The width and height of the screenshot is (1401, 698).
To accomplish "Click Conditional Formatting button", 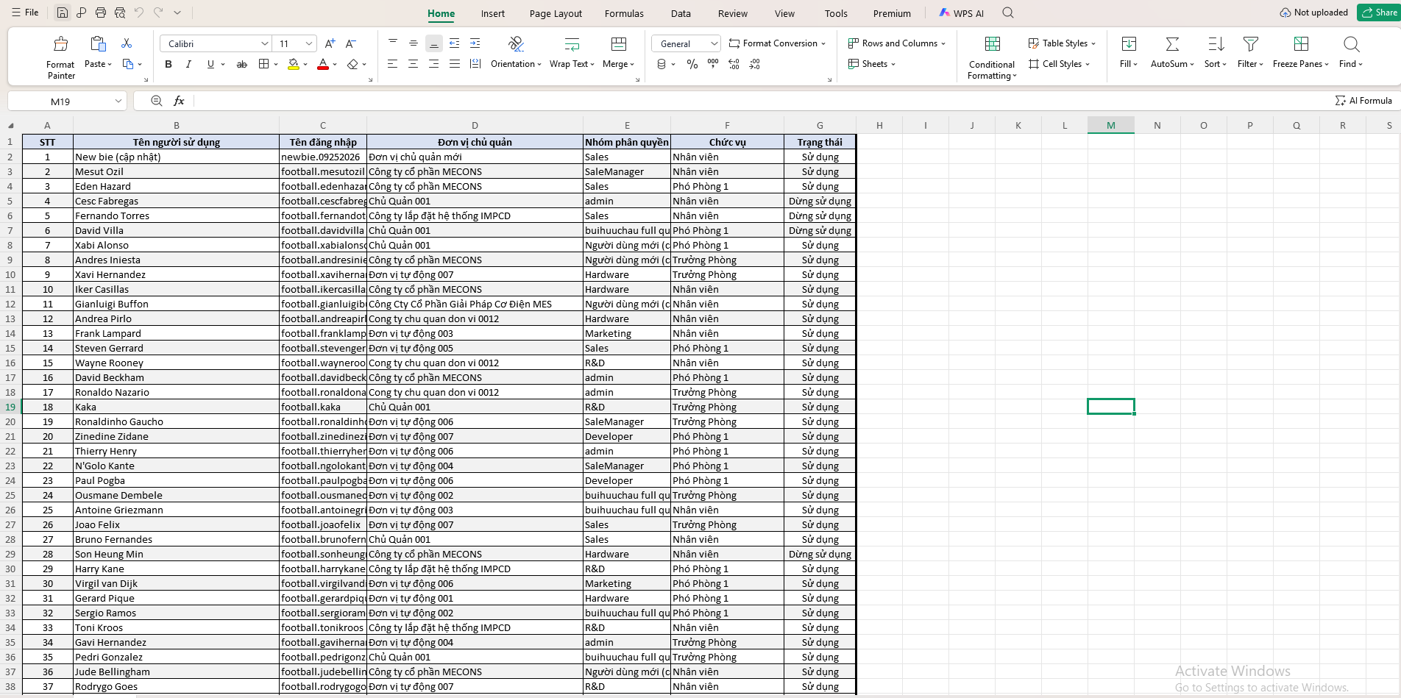I will tap(992, 57).
